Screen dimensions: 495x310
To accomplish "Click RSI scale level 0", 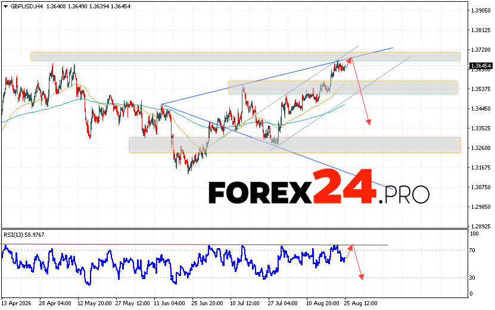I will pos(471,293).
